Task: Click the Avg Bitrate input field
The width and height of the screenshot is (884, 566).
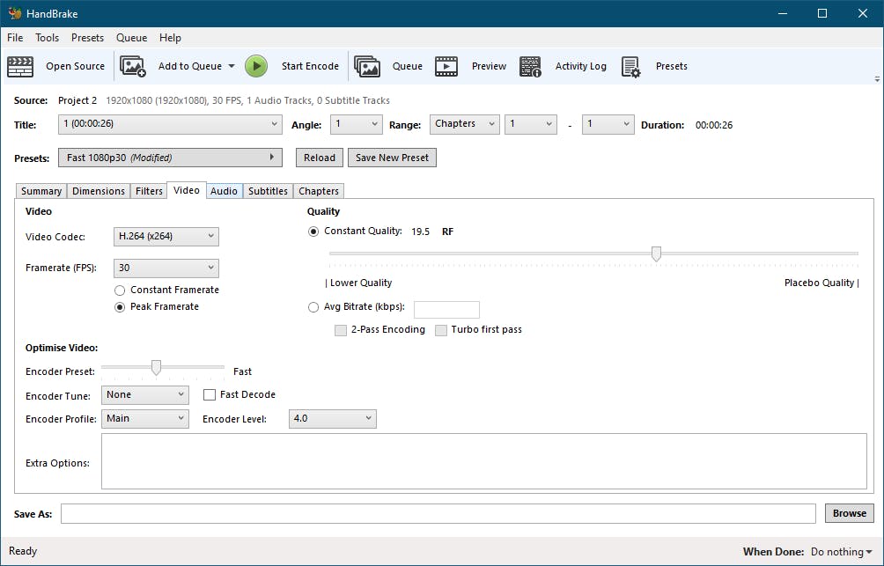Action: pyautogui.click(x=446, y=310)
